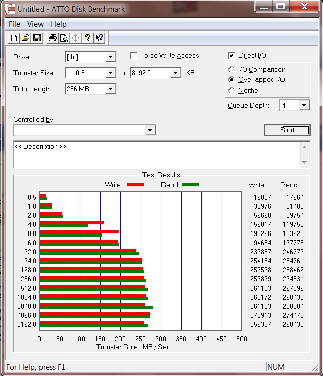The image size is (323, 376).
Task: Close the ATTO Disk Benchmark window
Action: (304, 6)
